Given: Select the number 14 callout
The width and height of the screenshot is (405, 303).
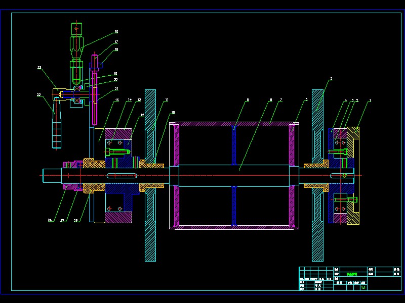Looking at the screenshot, I should (130, 100).
